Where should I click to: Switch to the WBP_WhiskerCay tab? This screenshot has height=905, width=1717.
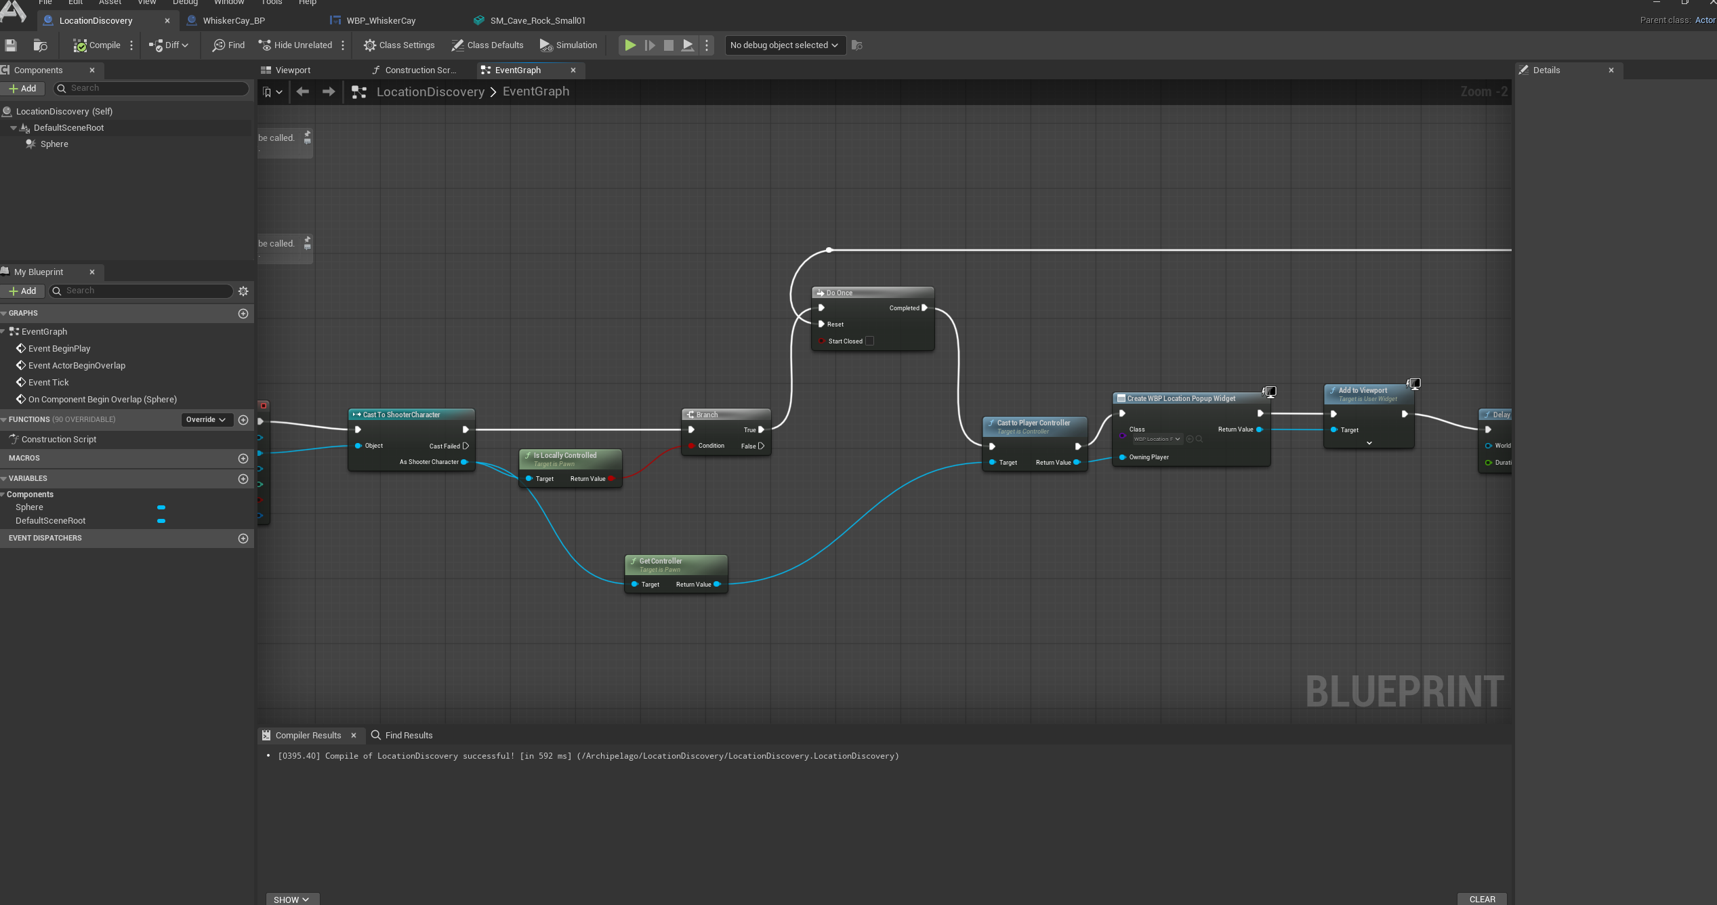click(x=381, y=20)
